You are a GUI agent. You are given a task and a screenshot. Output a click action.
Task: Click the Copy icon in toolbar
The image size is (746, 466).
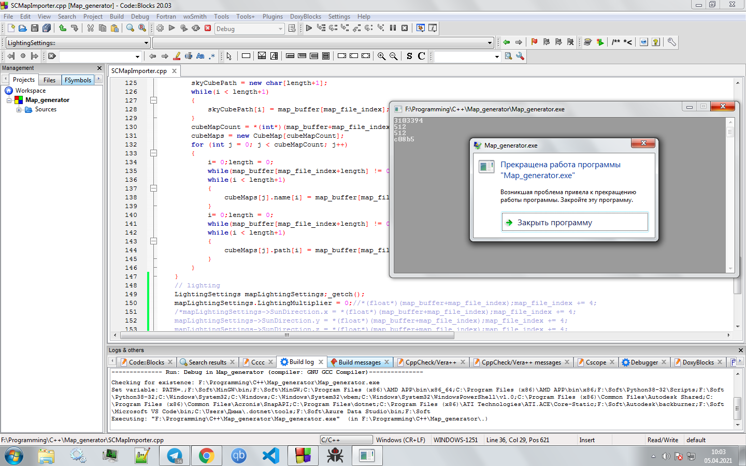coord(103,28)
